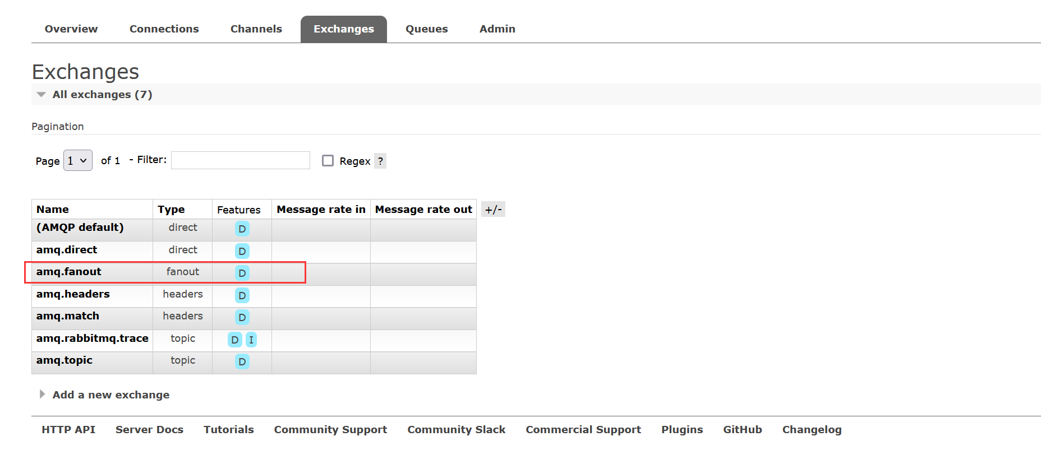Screen dimensions: 1041x464
Task: Open the Queues tab
Action: point(427,29)
